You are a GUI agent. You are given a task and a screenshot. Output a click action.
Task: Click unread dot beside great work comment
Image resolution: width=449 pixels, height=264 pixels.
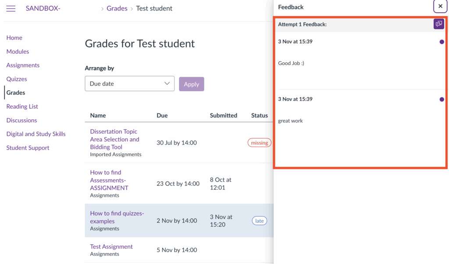(x=442, y=100)
